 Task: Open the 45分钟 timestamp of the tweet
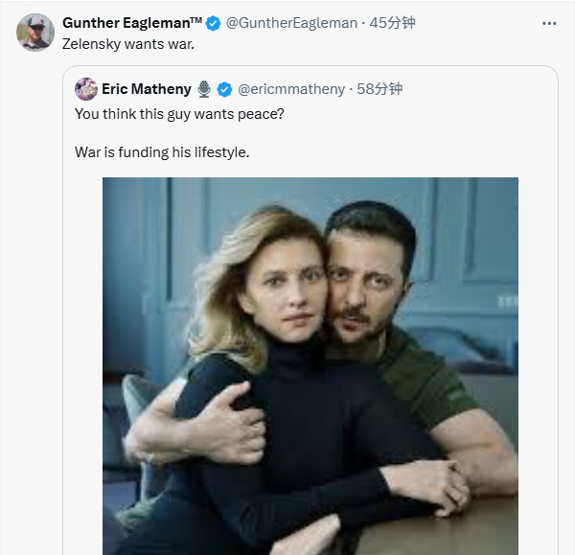point(392,23)
